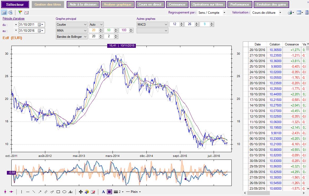Select the ellipse drawing tool
The height and width of the screenshot is (196, 309).
(x=64, y=192)
